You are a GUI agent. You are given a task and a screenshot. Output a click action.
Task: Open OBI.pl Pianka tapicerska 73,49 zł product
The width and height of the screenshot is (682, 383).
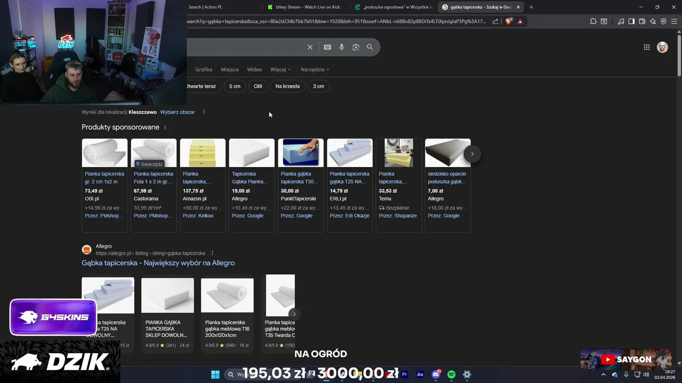pos(104,185)
